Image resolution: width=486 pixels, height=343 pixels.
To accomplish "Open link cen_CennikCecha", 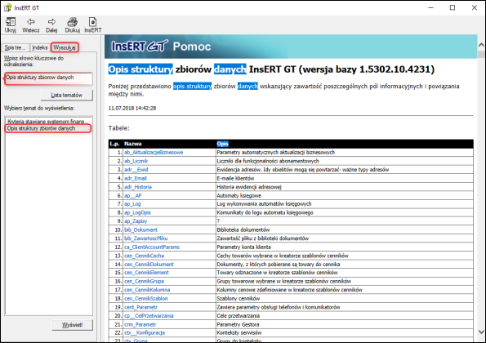I will (144, 256).
